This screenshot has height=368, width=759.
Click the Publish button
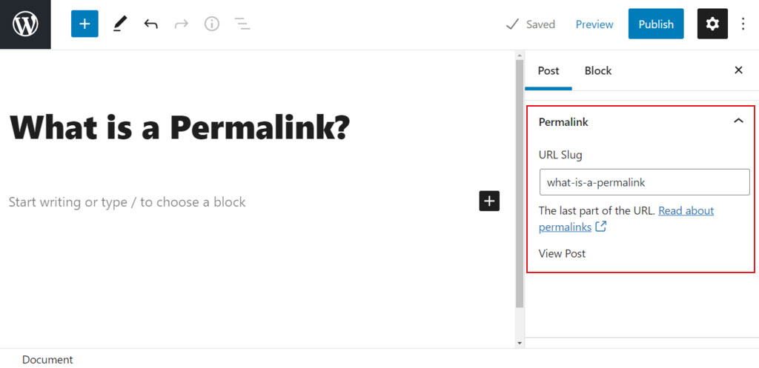point(656,24)
